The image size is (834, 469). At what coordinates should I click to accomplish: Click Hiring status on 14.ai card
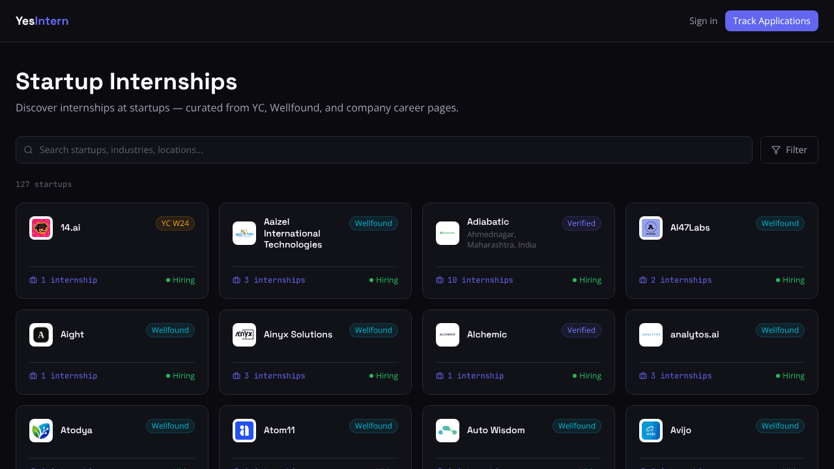click(180, 280)
